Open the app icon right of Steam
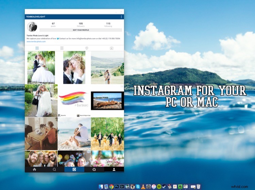 (x=170, y=187)
